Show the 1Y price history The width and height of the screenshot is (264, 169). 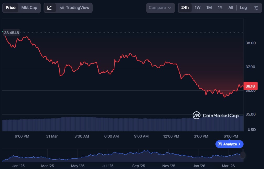pos(220,8)
